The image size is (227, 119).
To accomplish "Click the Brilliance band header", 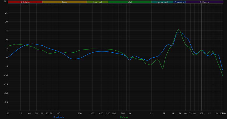I will [x=204, y=2].
